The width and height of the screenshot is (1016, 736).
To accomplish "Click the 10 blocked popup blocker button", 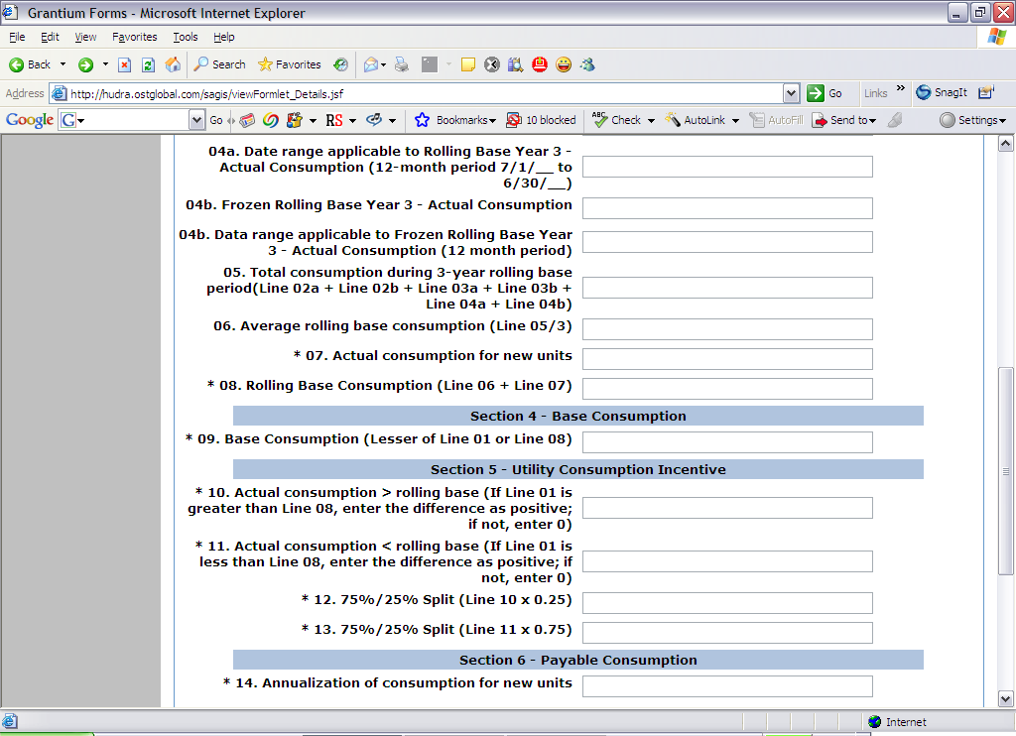I will click(541, 120).
